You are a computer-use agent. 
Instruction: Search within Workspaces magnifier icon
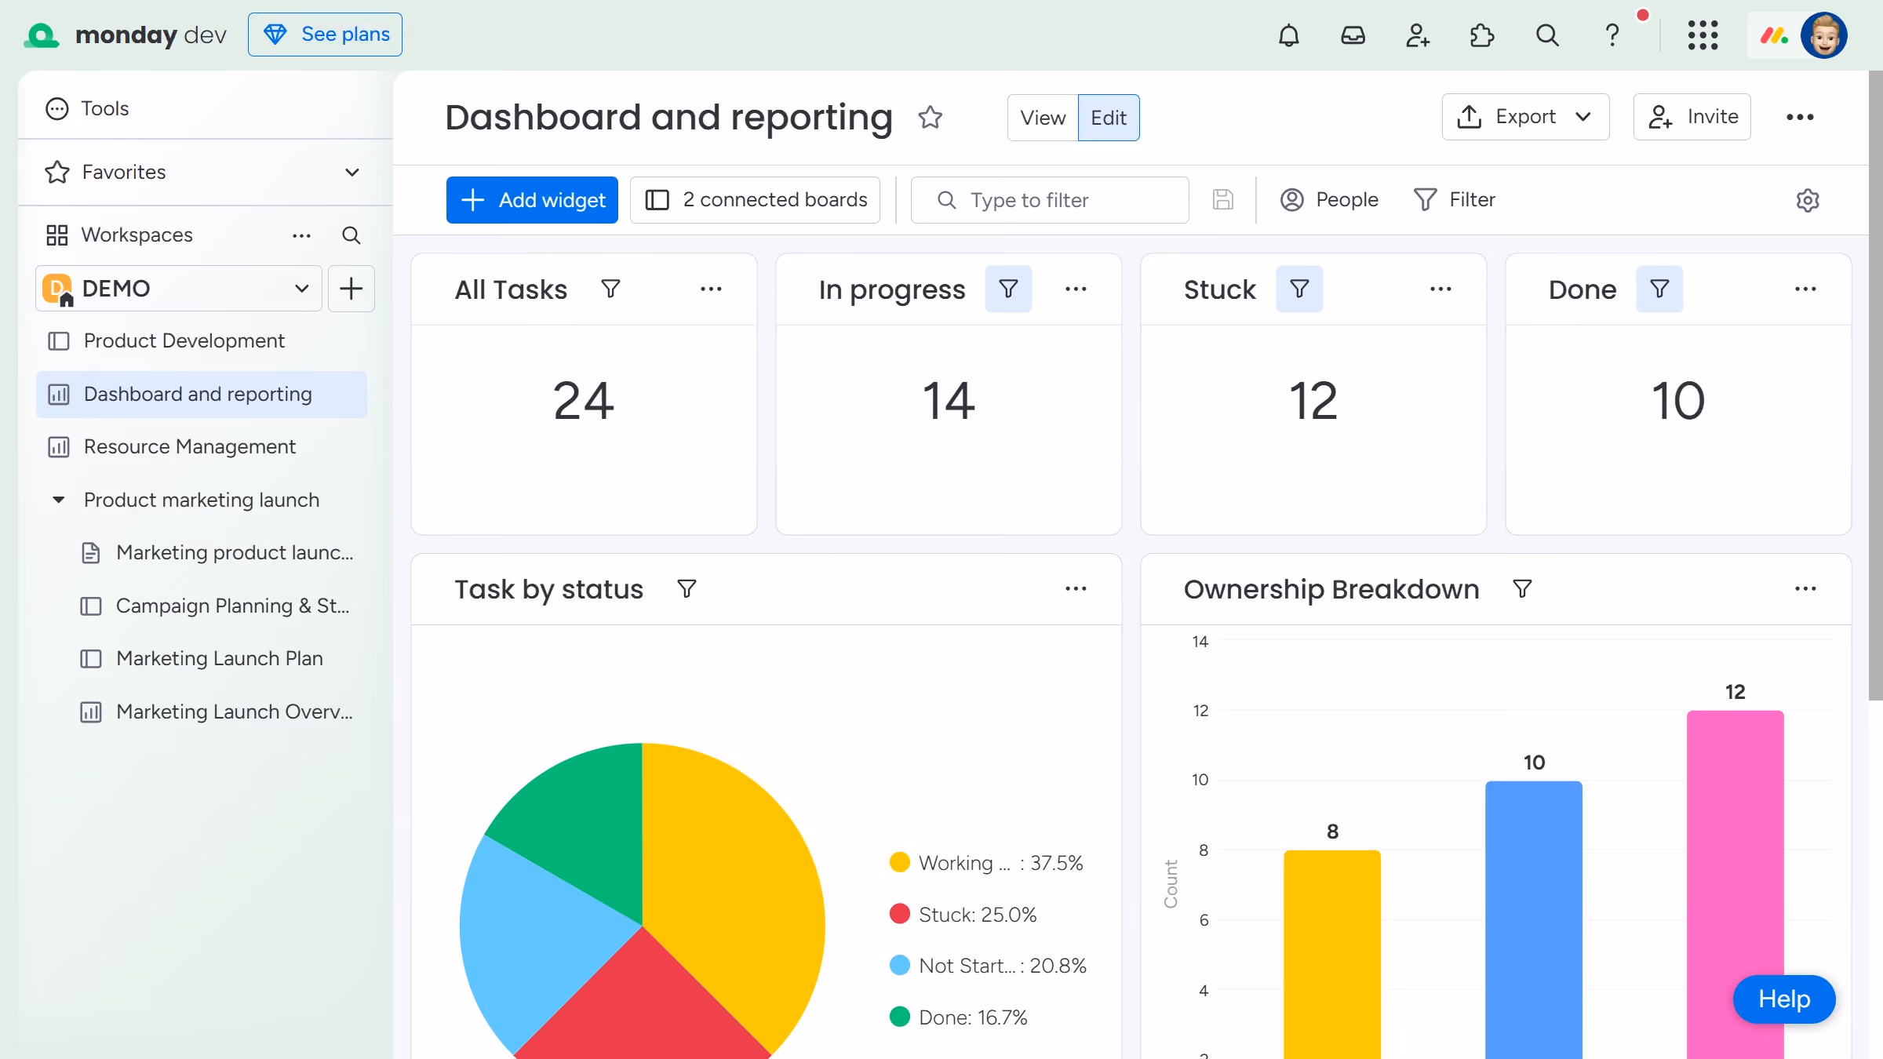[351, 235]
